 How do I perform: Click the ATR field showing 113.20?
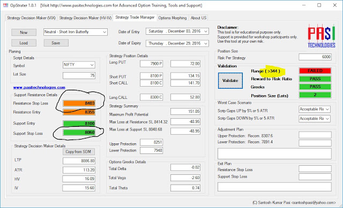tap(79, 170)
